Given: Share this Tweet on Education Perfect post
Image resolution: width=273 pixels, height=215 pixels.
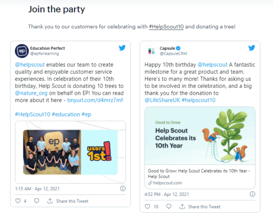Looking at the screenshot, I should (x=68, y=201).
